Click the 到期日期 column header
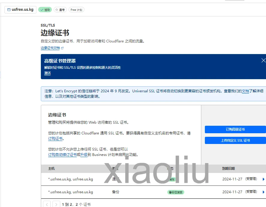 (x=228, y=168)
